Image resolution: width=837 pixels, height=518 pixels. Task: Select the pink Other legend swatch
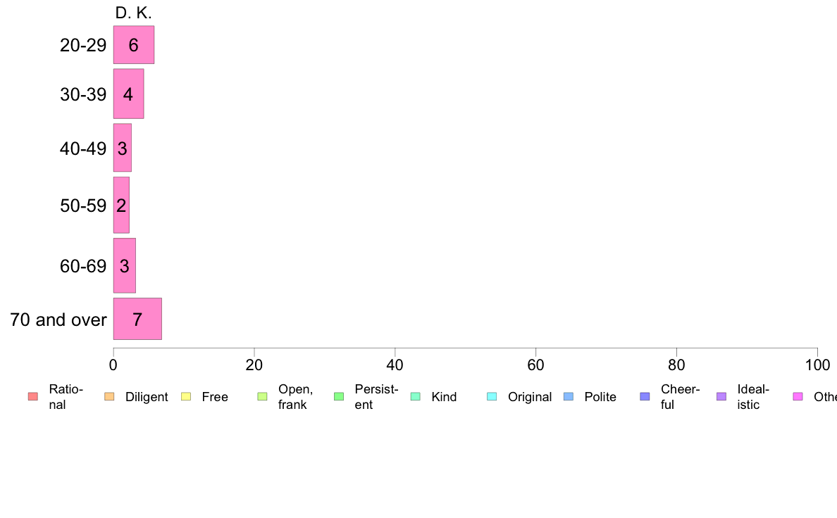[798, 396]
